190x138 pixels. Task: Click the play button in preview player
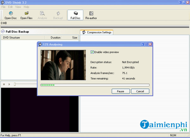pos(9,84)
